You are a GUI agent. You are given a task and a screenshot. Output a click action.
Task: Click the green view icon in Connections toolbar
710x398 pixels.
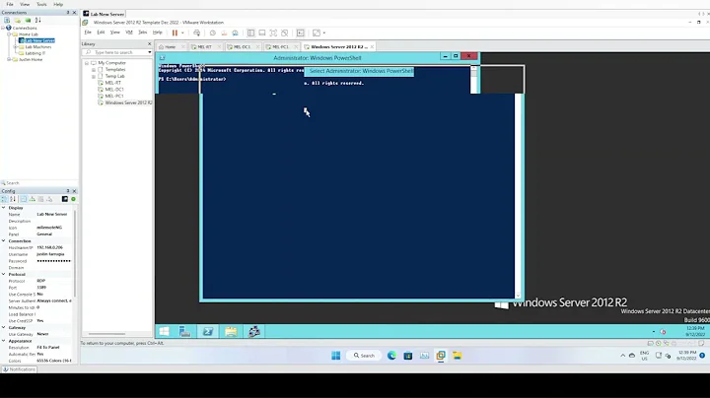(x=28, y=20)
